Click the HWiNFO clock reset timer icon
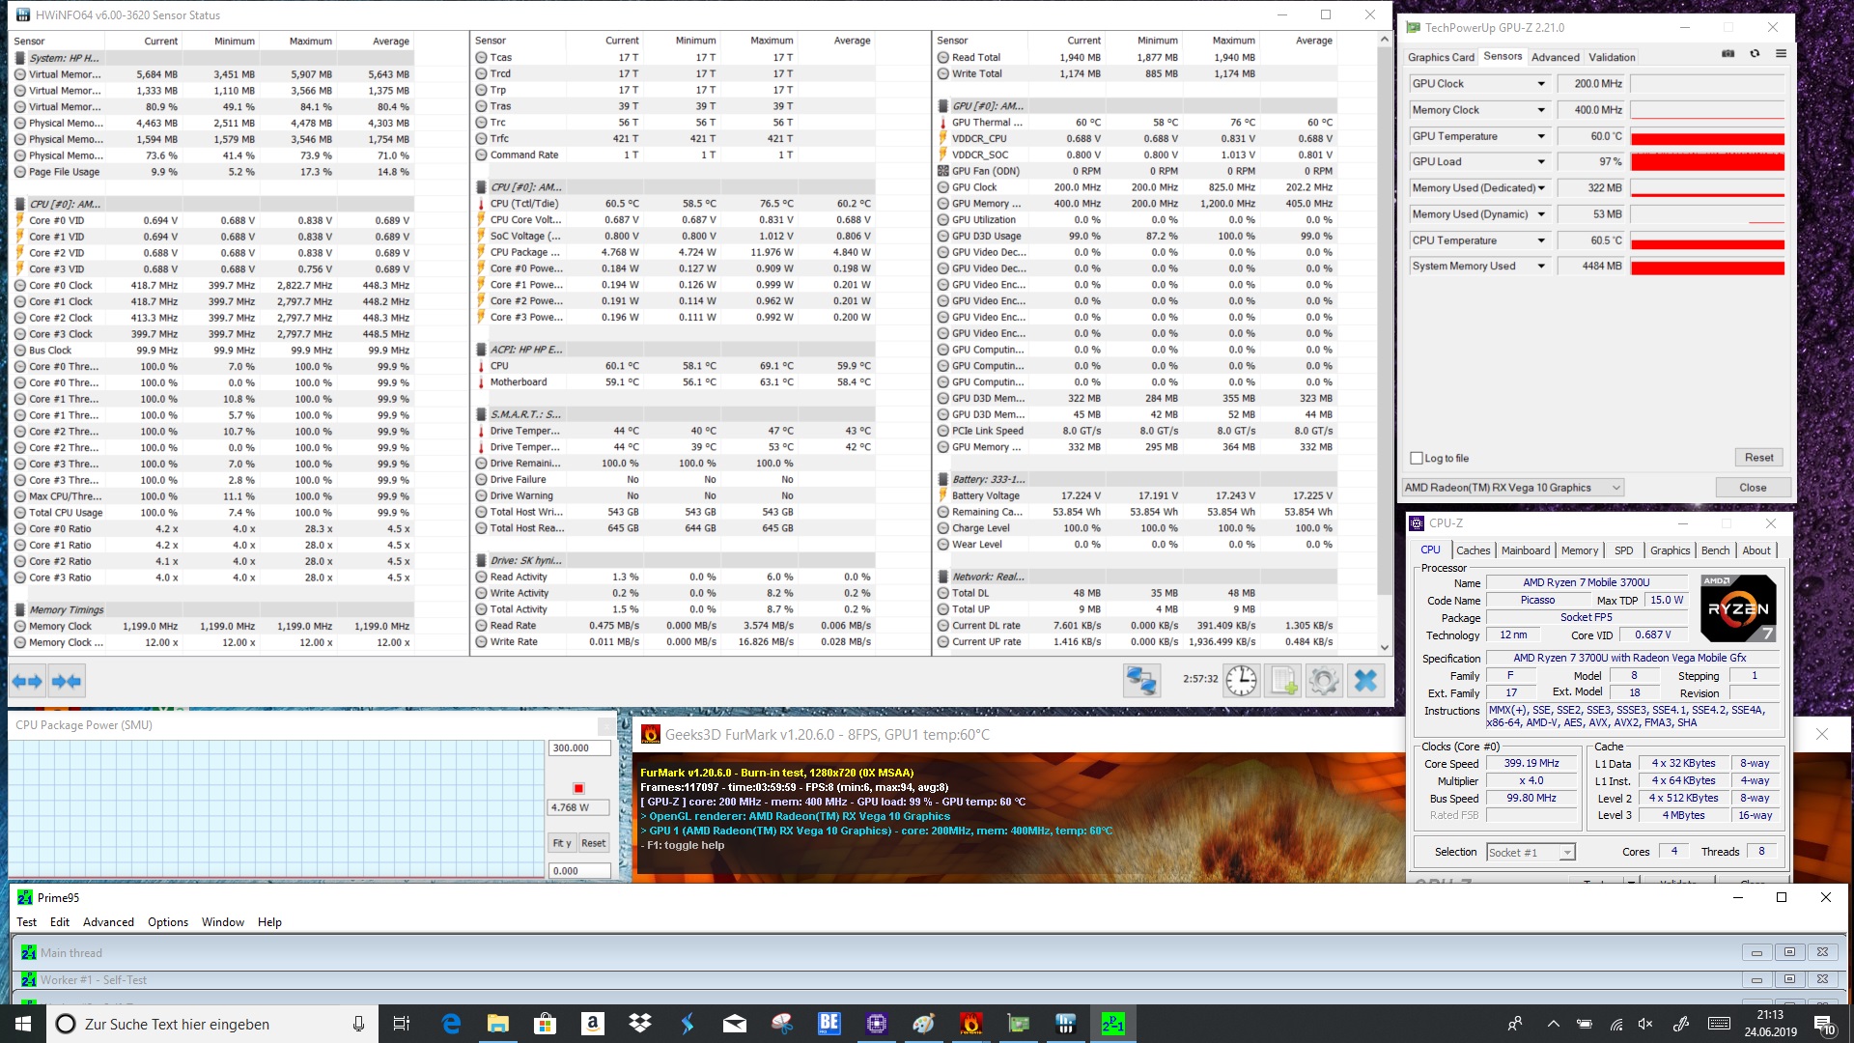 tap(1241, 681)
